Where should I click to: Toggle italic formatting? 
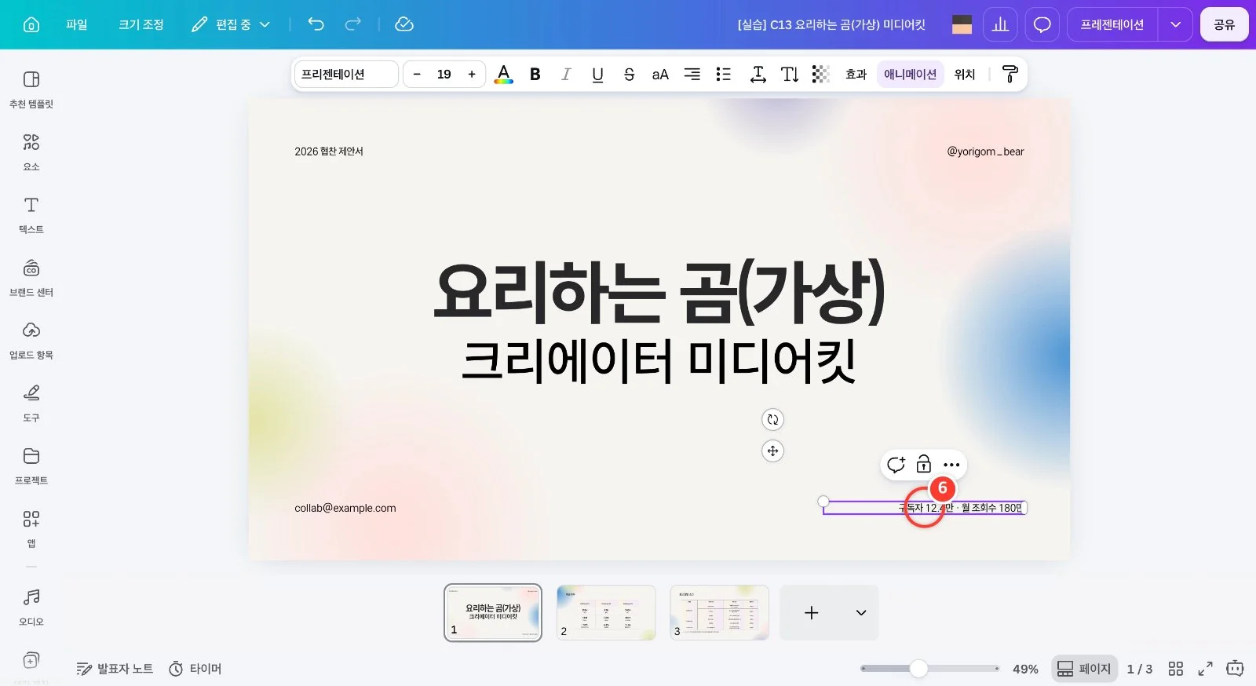tap(566, 74)
